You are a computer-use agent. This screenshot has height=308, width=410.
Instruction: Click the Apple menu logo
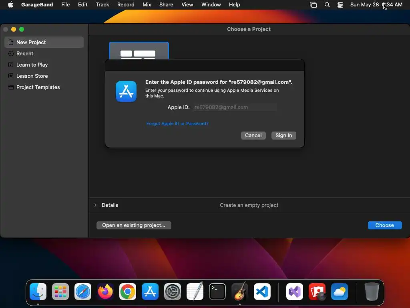coord(10,5)
